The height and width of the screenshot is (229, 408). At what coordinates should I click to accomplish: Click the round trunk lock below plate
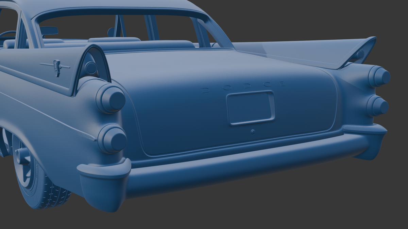coord(253,132)
